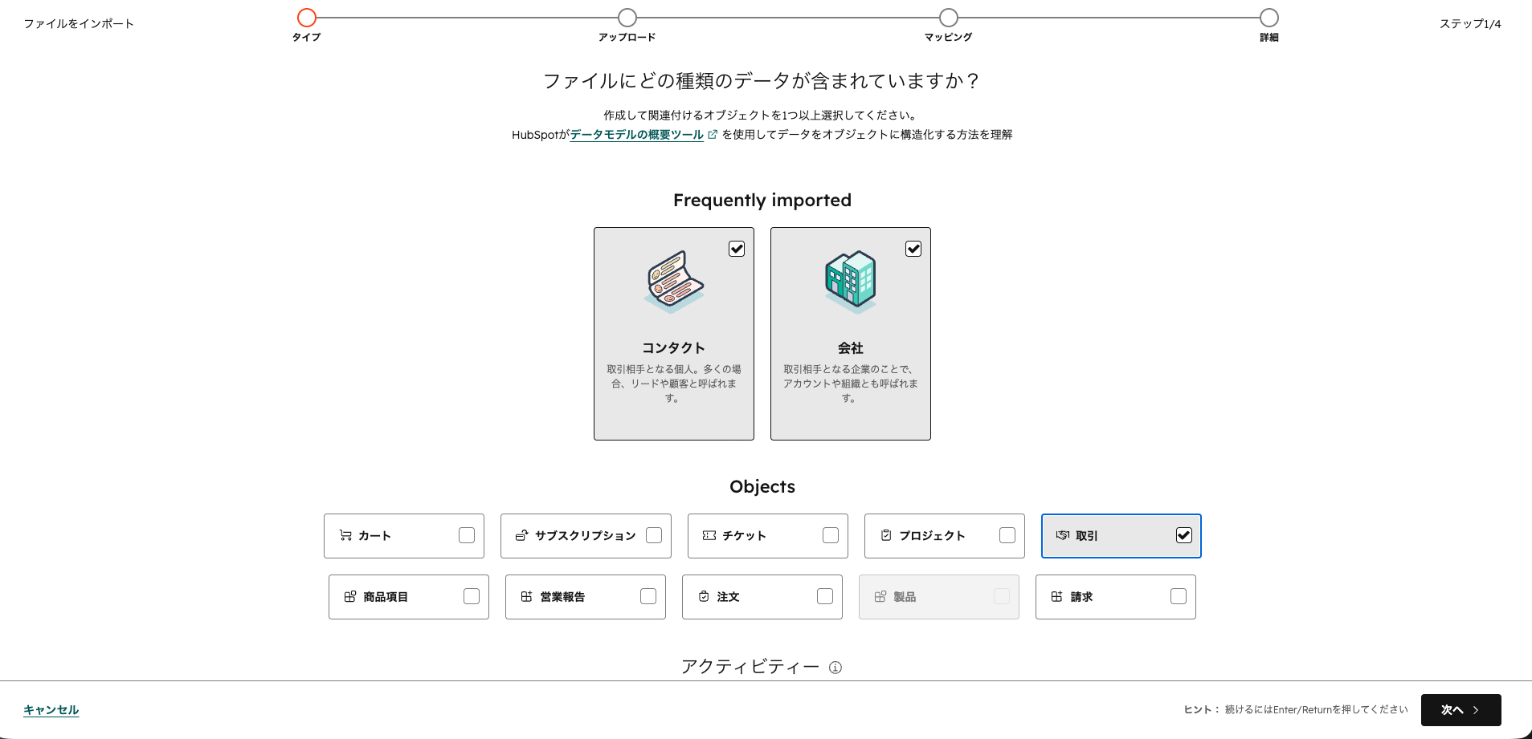Open the データモデルの概要ツール link

click(636, 135)
